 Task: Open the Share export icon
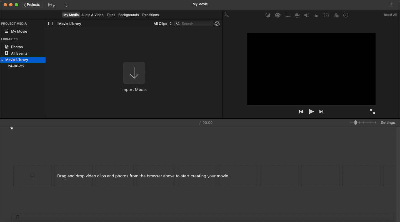[392, 5]
